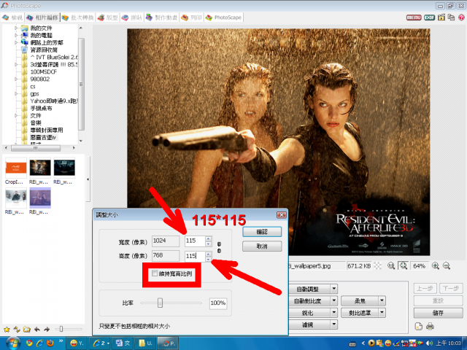Open the Windows Start orb
This screenshot has width=467, height=350.
pos(12,343)
